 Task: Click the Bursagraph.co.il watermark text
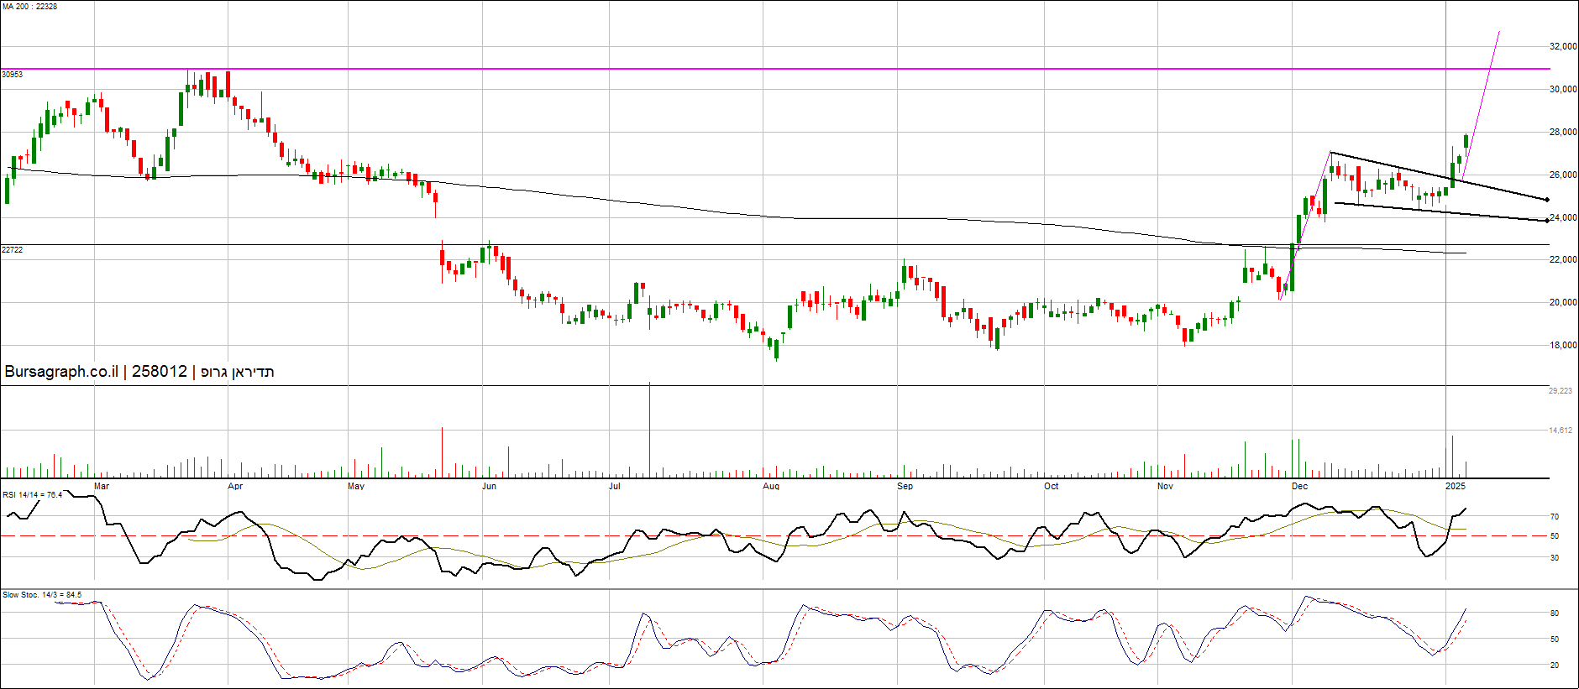click(61, 372)
